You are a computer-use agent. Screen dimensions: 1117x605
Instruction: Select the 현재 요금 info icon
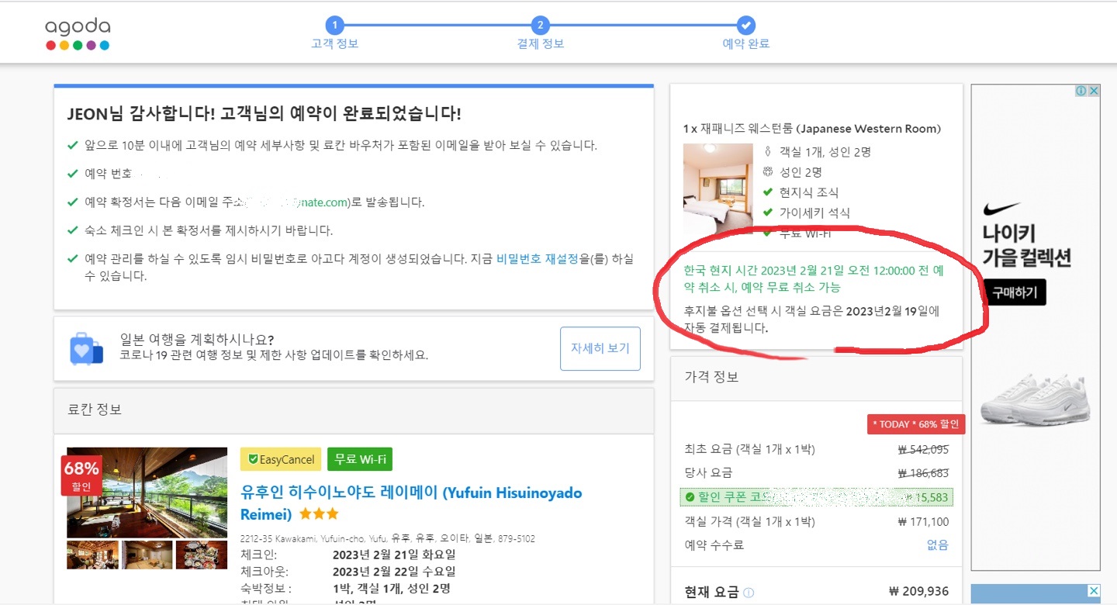coord(749,593)
